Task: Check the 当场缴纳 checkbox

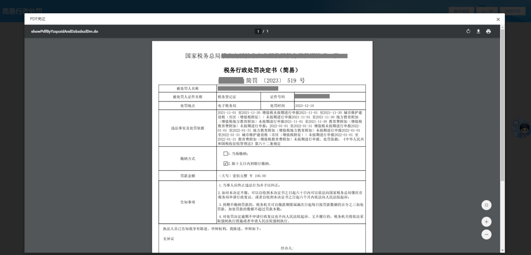Action: click(x=226, y=153)
